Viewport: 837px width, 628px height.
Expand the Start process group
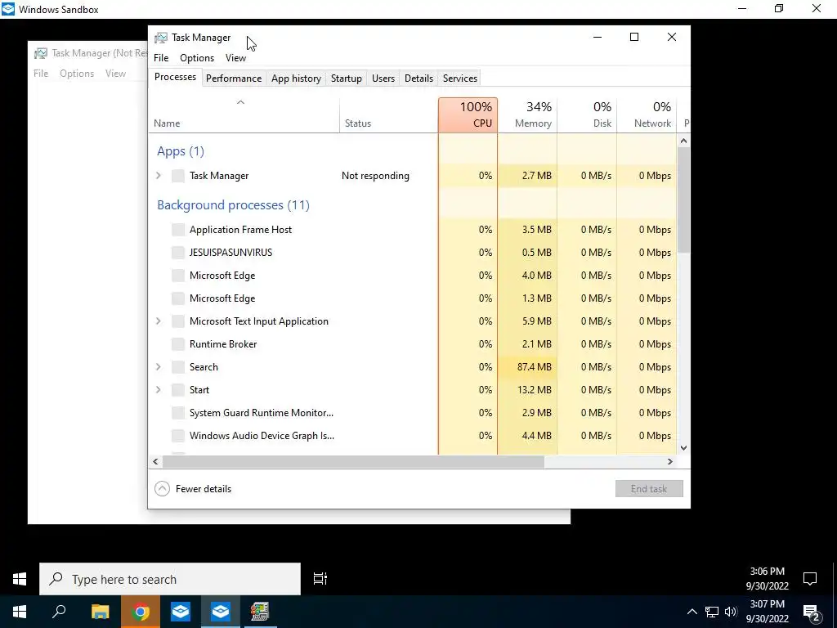coord(159,390)
